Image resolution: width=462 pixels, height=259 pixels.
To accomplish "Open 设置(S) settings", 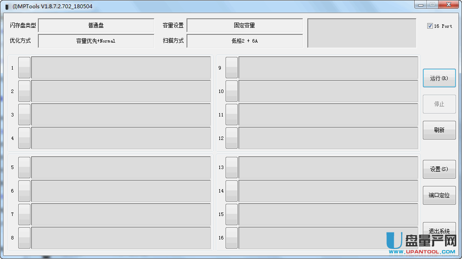I will point(439,169).
